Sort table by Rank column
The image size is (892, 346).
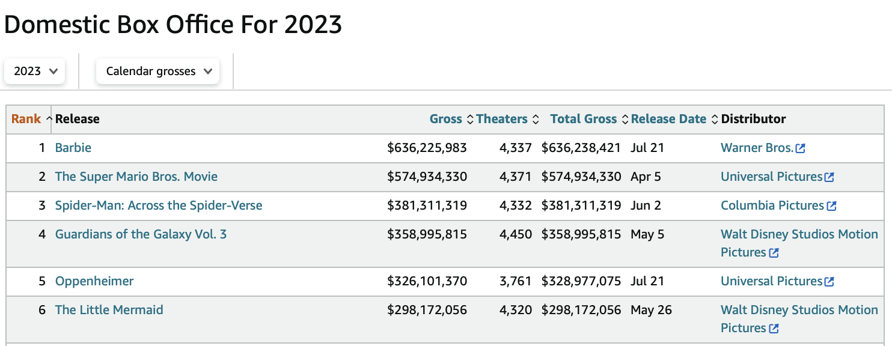(26, 119)
